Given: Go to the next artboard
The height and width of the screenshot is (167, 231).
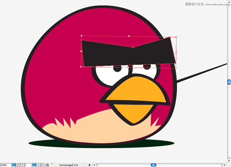Looking at the screenshot, I should pos(38,165).
